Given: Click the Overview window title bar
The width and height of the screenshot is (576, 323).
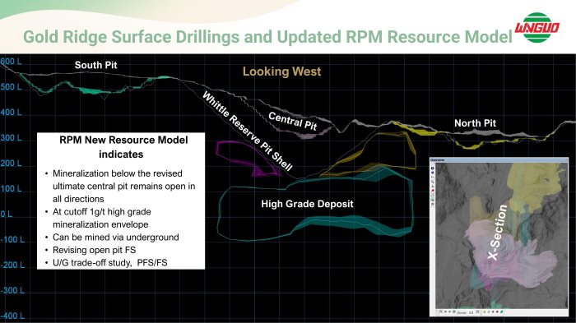Looking at the screenshot, I should pos(499,160).
